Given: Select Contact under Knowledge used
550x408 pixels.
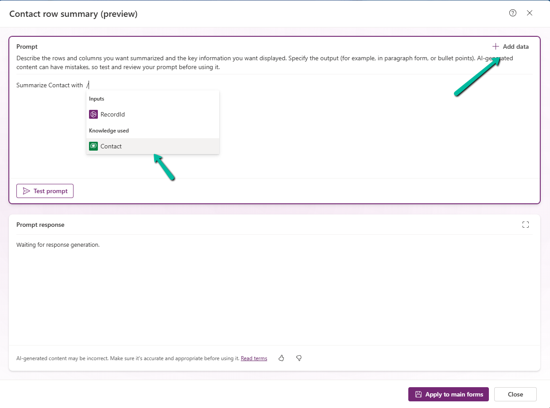Looking at the screenshot, I should (111, 146).
